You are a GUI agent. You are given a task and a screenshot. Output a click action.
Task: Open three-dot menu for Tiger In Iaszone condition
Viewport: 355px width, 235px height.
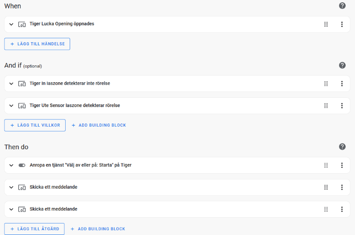[x=342, y=84]
